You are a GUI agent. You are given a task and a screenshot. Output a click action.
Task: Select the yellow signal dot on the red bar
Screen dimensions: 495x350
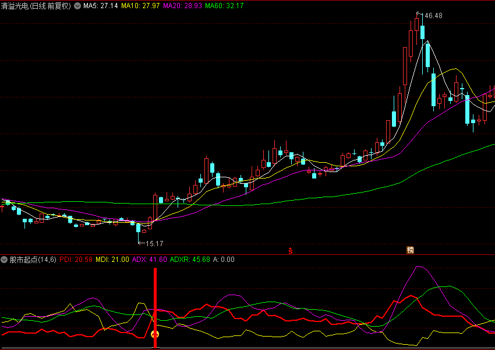[155, 334]
